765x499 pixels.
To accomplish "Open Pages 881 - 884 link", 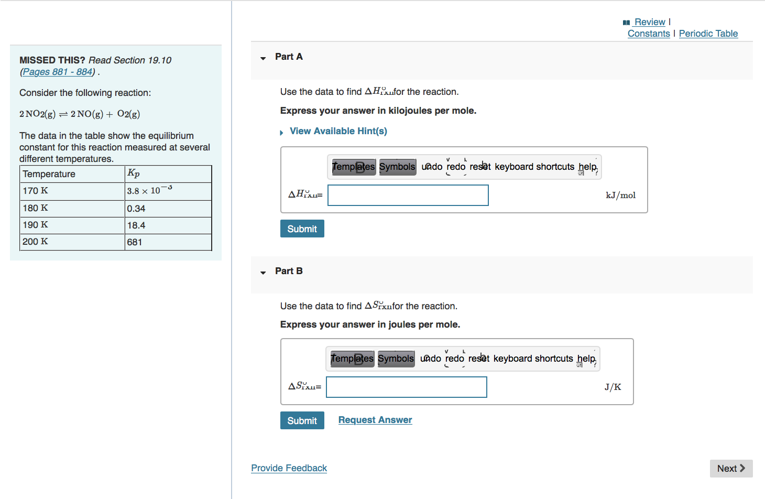I will tap(58, 72).
